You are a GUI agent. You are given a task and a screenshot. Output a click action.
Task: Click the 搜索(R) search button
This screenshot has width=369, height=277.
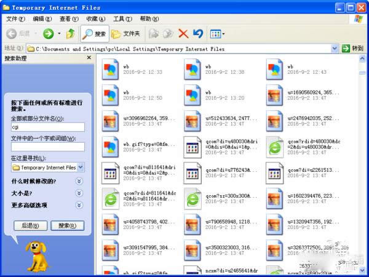(67, 226)
